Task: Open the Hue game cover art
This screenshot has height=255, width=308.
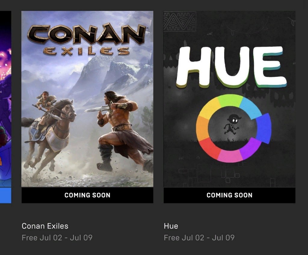Action: pos(229,99)
